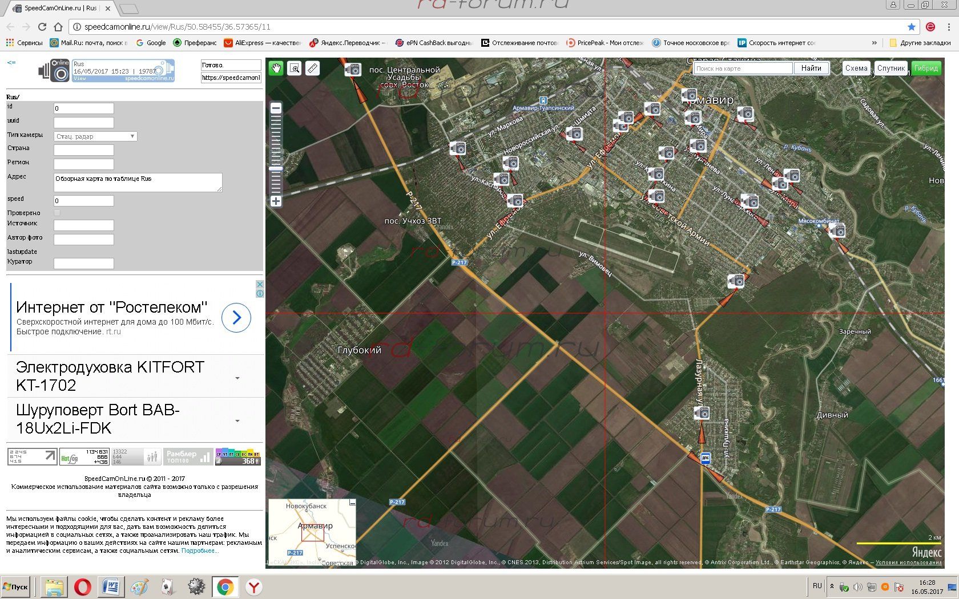Click volume icon in system tray
959x599 pixels.
tap(857, 587)
